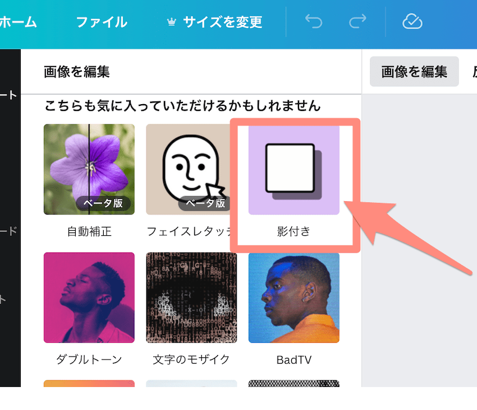Screen dimensions: 477x410
Task: Click the undo arrow icon
Action: (314, 22)
